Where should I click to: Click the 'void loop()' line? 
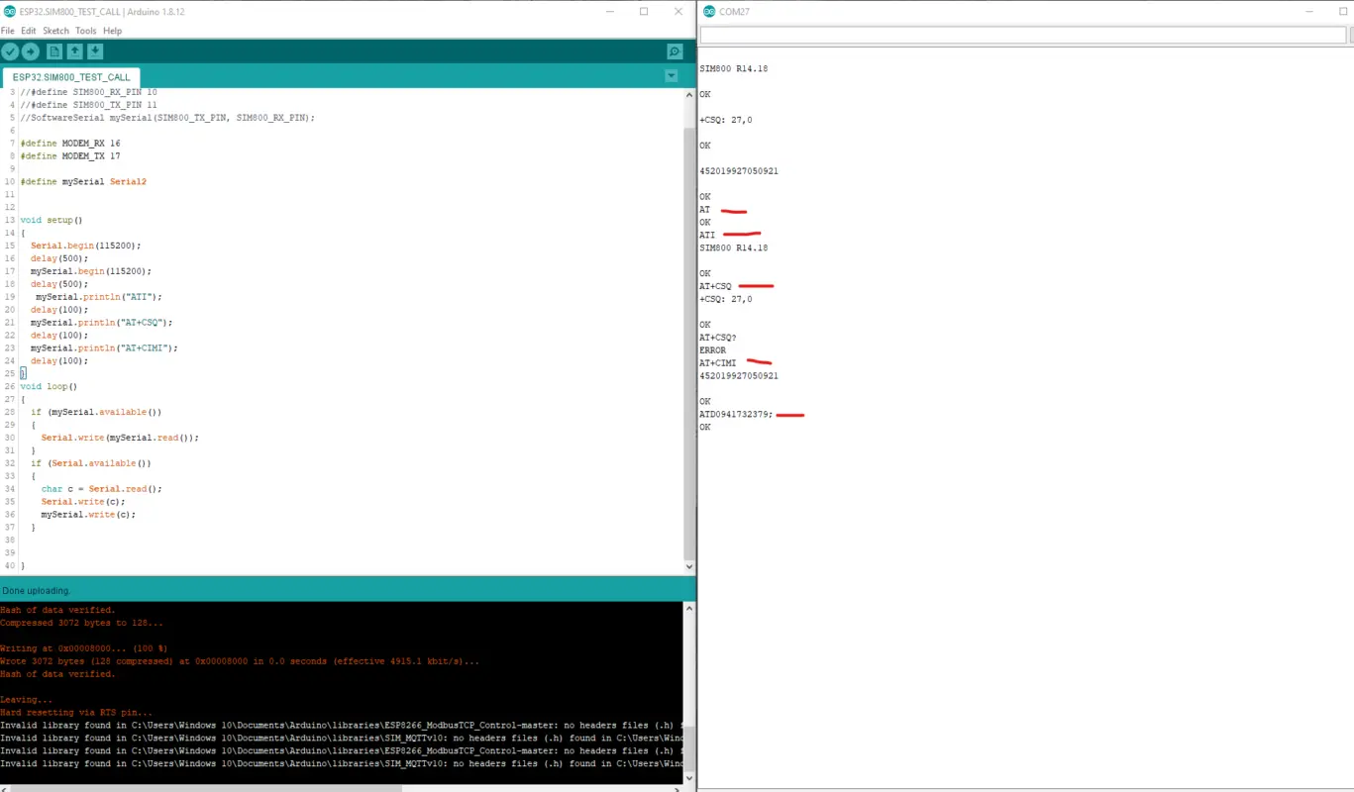click(x=49, y=387)
